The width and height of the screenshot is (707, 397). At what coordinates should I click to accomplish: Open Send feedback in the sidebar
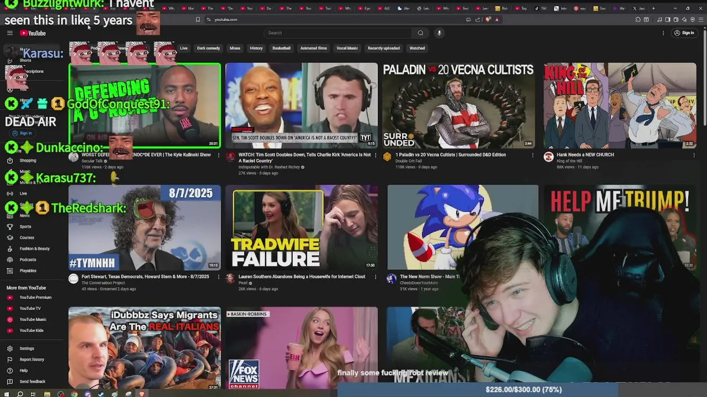pyautogui.click(x=32, y=382)
